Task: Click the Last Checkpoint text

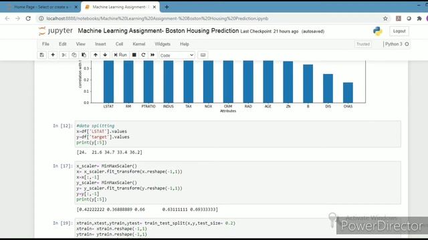Action: click(x=269, y=31)
